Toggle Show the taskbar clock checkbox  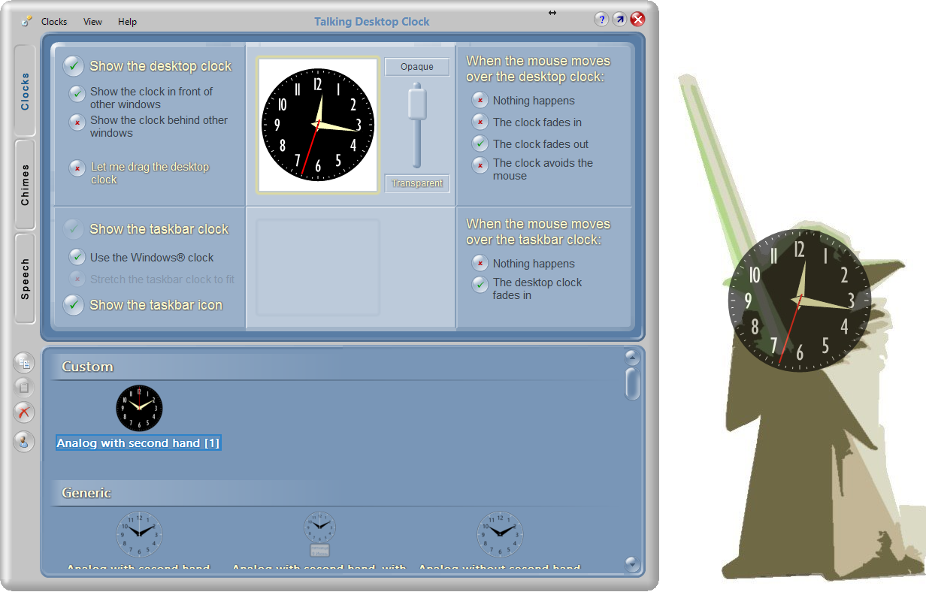74,229
